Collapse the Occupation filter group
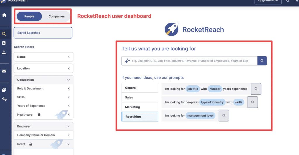This screenshot has height=155, width=299. point(44,80)
